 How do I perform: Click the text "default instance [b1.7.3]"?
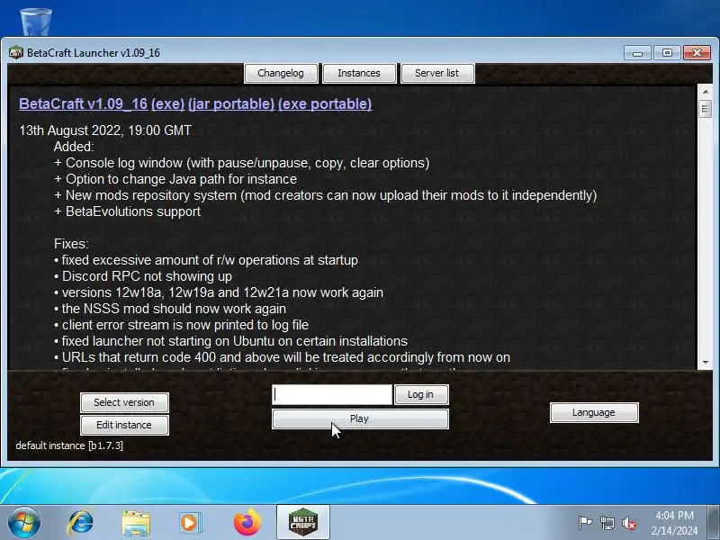pyautogui.click(x=69, y=445)
